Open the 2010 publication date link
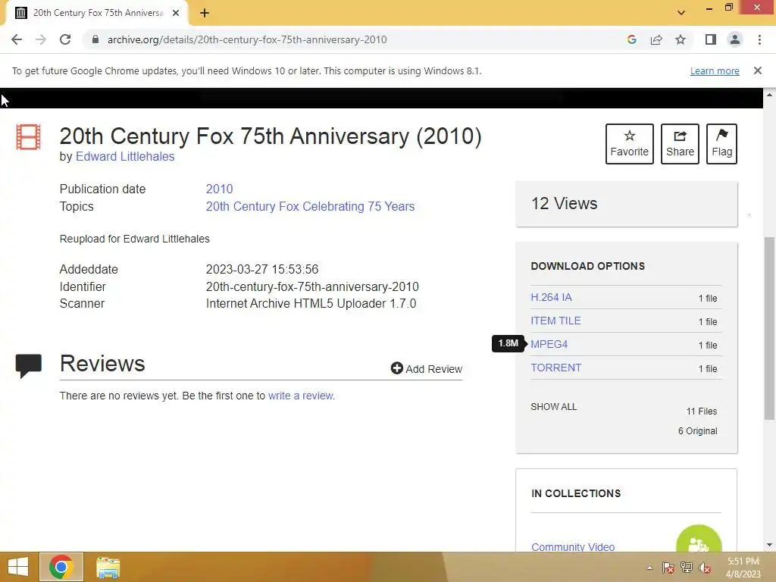776x582 pixels. (219, 189)
